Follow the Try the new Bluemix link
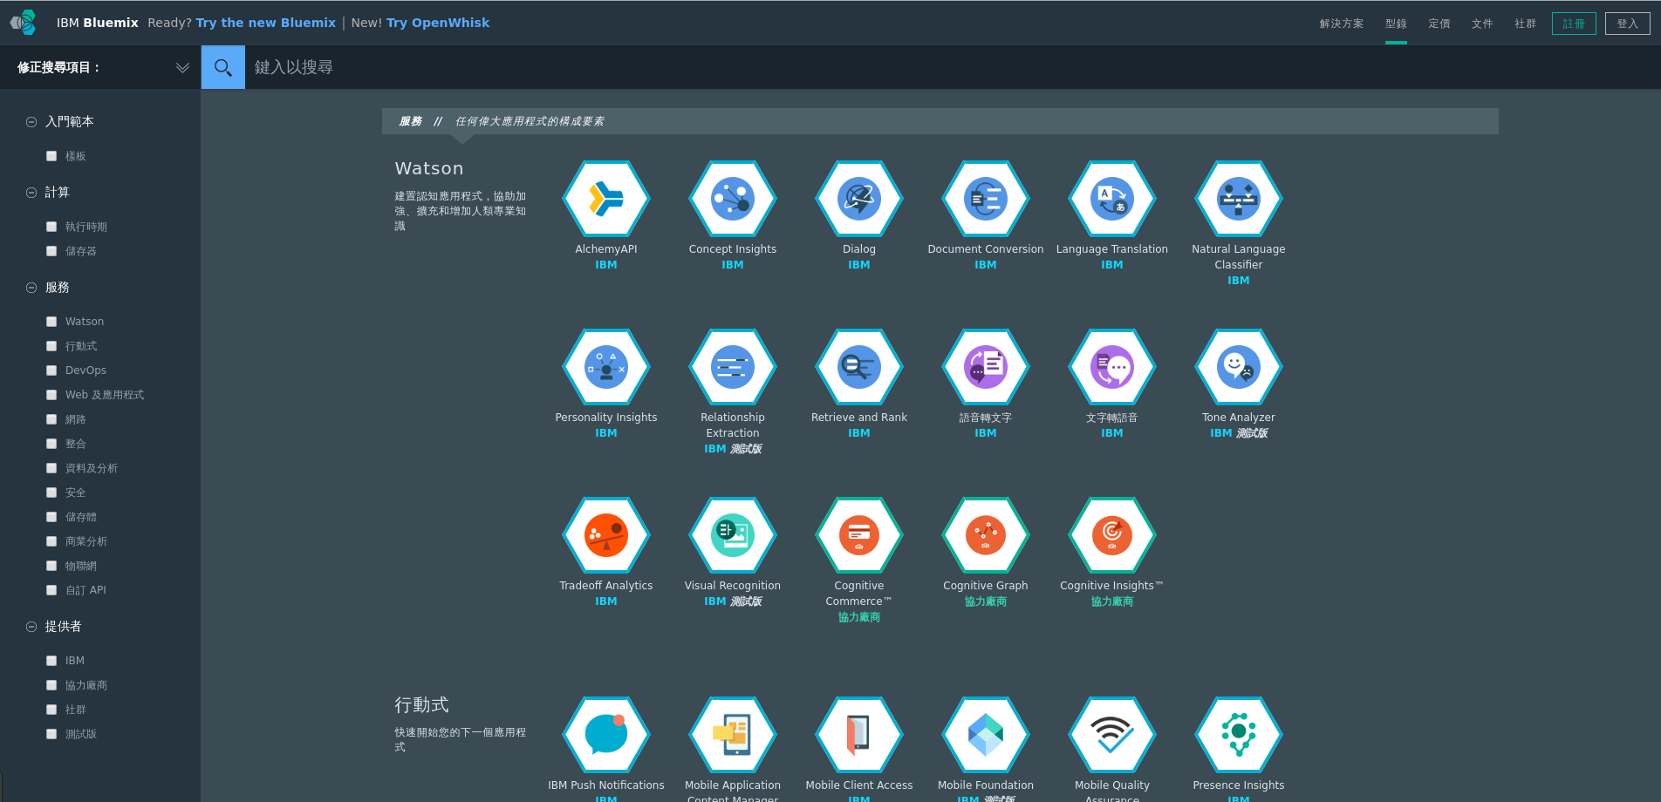1661x802 pixels. tap(266, 23)
